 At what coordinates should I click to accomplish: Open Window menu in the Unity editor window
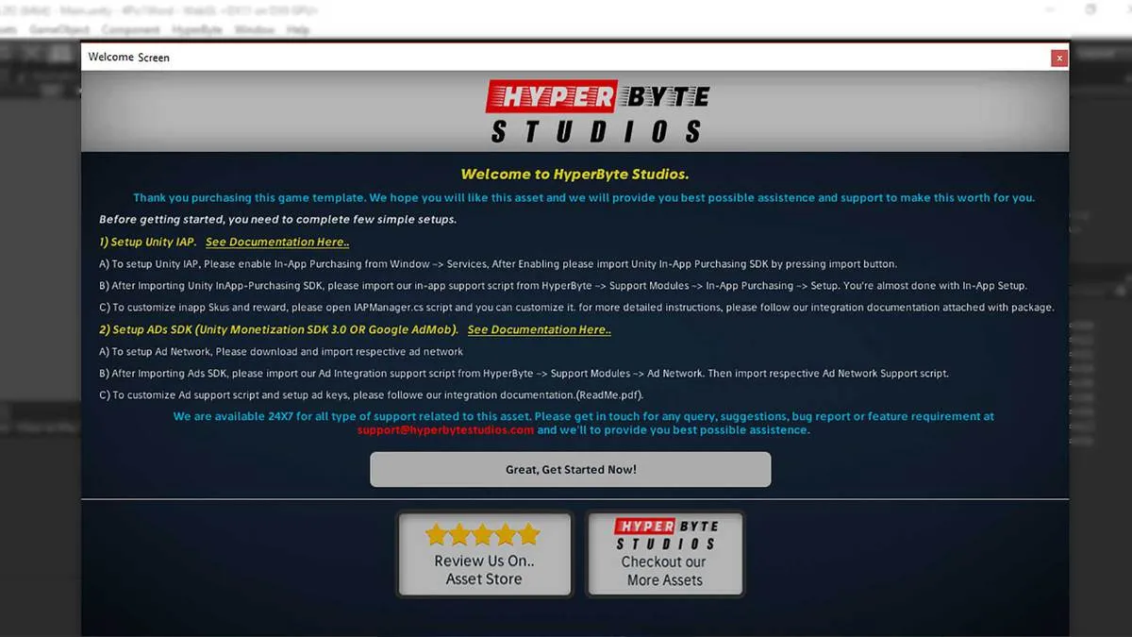(x=254, y=30)
